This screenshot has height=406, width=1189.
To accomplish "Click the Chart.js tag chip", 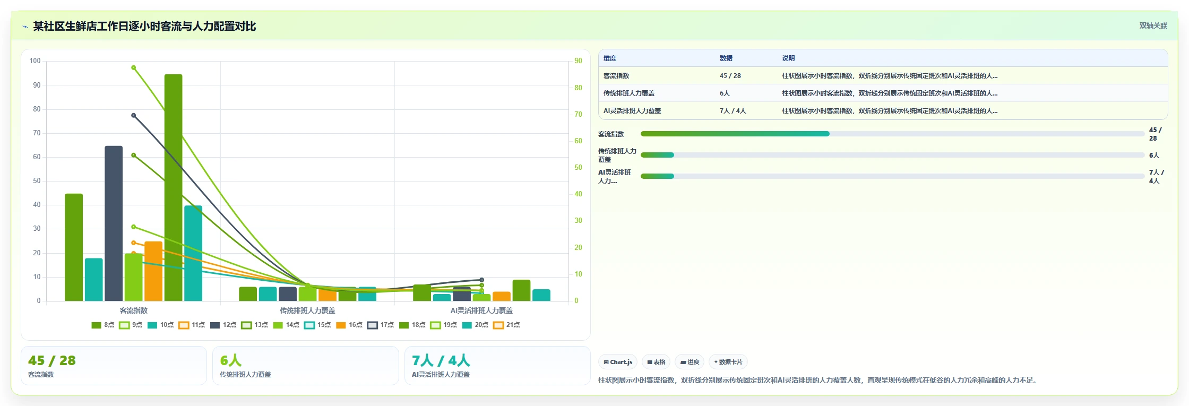I will [x=618, y=362].
